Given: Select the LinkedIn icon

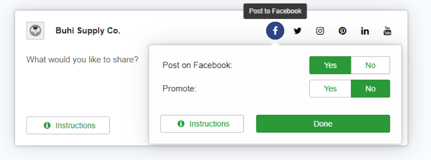Looking at the screenshot, I should click(x=365, y=31).
